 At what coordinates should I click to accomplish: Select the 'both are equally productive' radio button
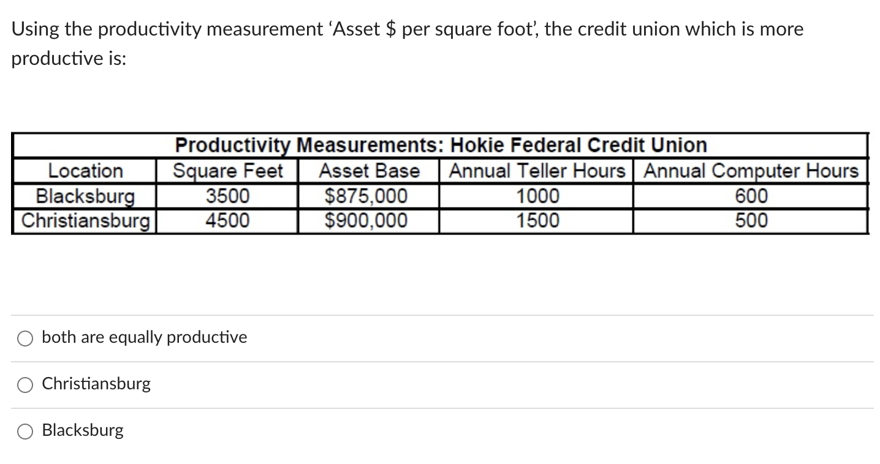point(25,337)
